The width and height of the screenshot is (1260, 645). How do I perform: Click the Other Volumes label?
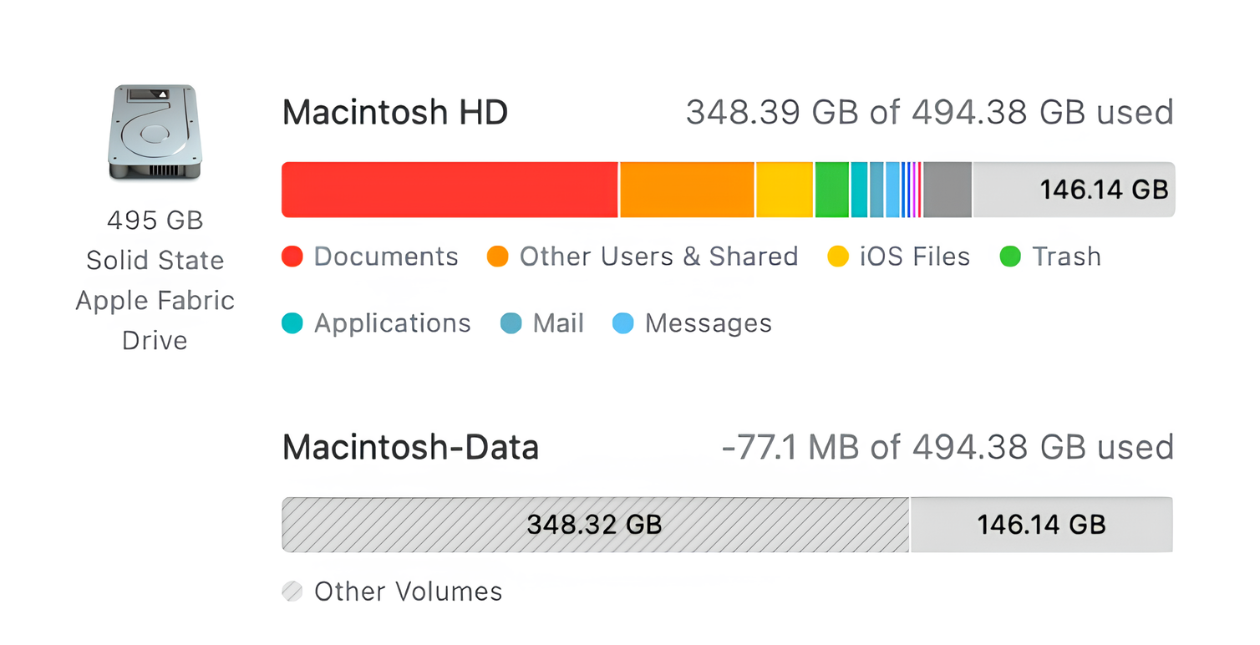tap(408, 592)
